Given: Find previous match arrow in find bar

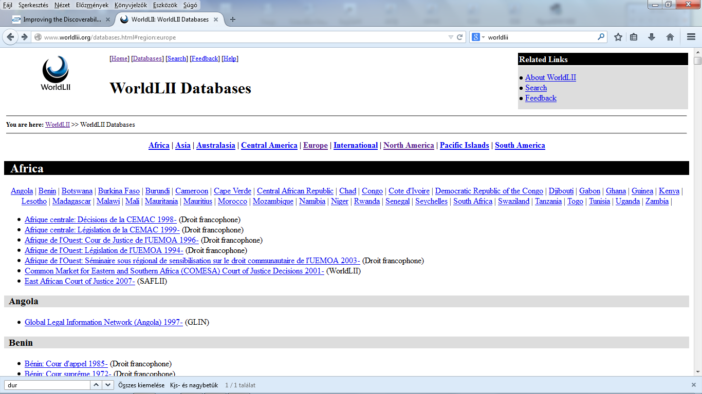Looking at the screenshot, I should point(96,385).
